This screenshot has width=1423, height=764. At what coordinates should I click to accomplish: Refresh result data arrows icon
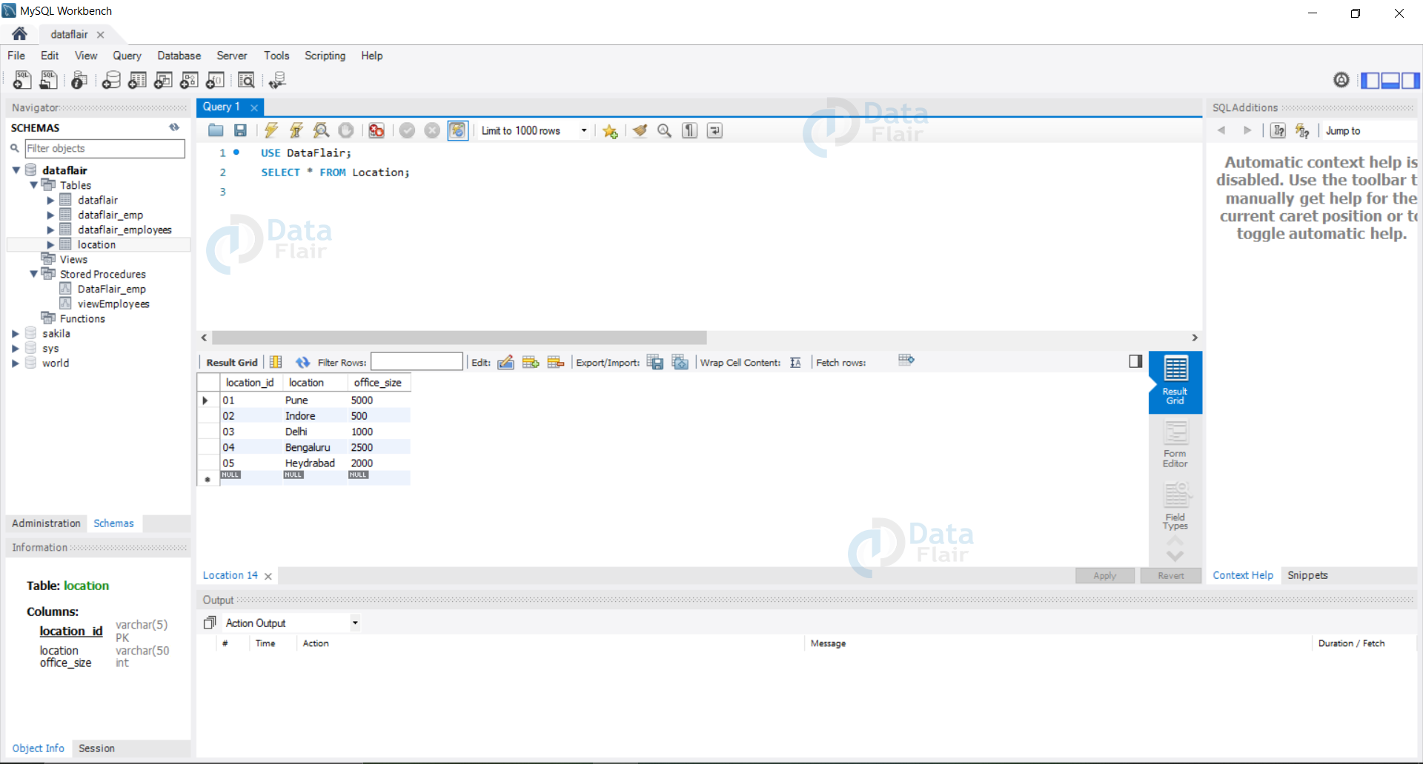302,362
